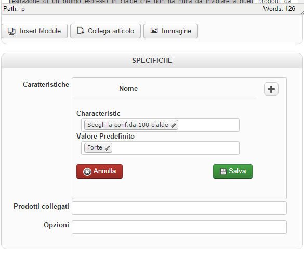Click the Nome column header
This screenshot has height=258, width=304.
click(128, 89)
